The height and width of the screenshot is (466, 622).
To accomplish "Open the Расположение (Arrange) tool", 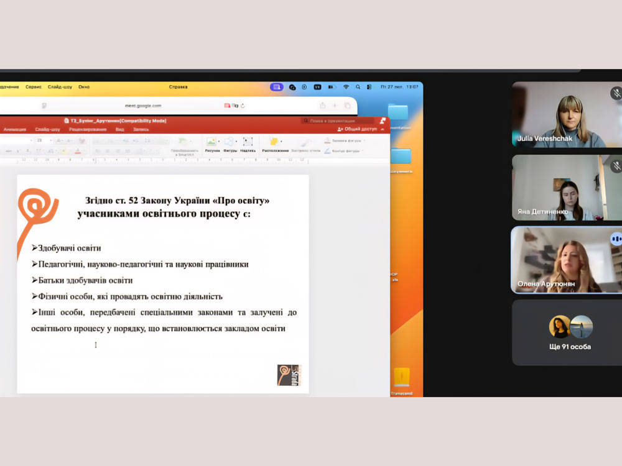I will (x=273, y=142).
